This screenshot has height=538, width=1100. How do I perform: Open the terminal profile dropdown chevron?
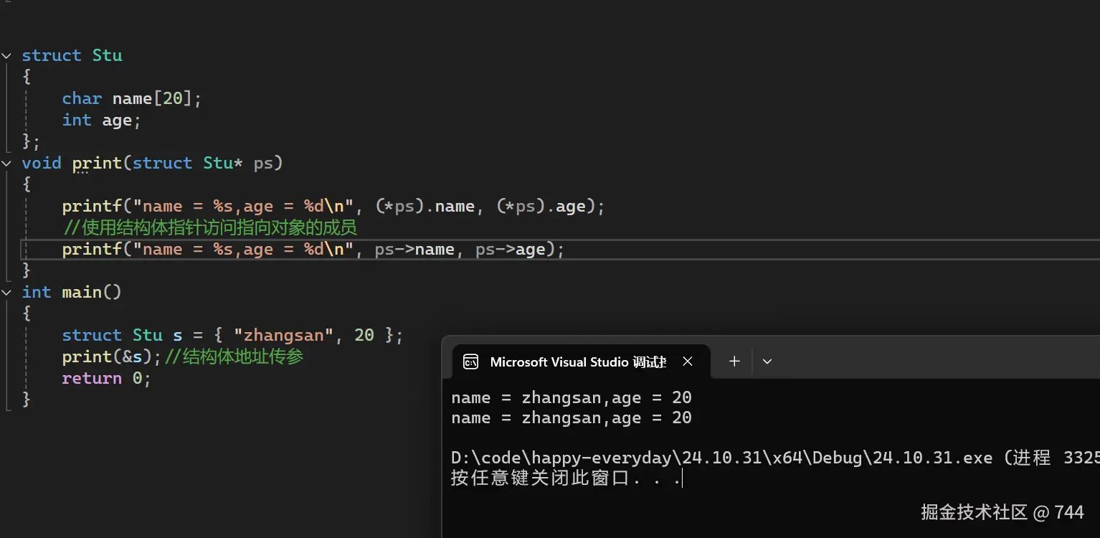coord(767,362)
